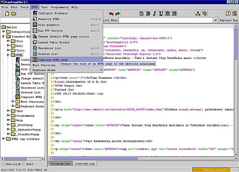Click the site tree structure toolbar icon

pos(198,14)
